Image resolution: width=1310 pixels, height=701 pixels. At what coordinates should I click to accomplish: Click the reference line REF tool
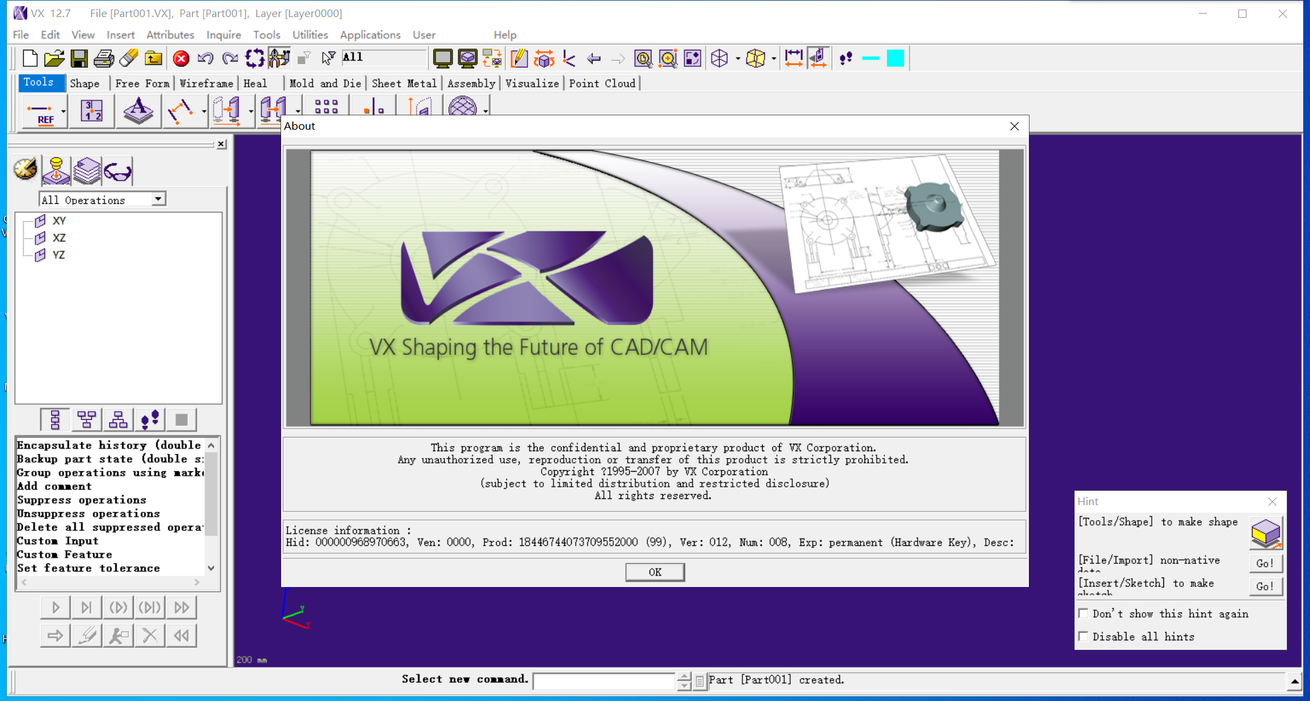[40, 112]
